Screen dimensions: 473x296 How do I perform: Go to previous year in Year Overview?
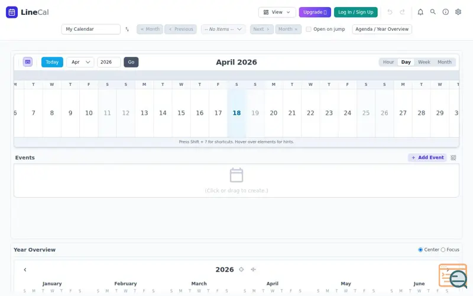[x=25, y=270]
